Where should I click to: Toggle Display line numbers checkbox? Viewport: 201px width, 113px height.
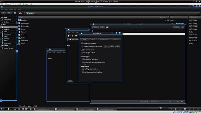(x=82, y=43)
